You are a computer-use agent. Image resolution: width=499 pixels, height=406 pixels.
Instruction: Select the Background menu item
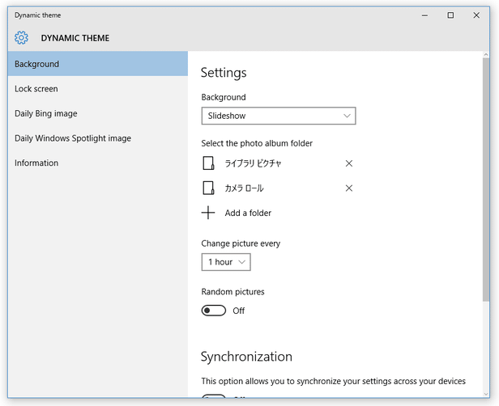point(98,64)
